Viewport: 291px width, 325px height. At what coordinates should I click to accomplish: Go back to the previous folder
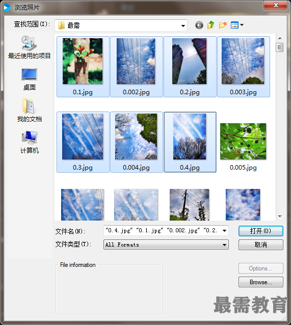pyautogui.click(x=199, y=25)
